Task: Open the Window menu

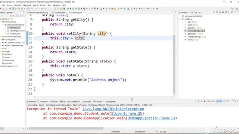Action: [x=56, y=5]
